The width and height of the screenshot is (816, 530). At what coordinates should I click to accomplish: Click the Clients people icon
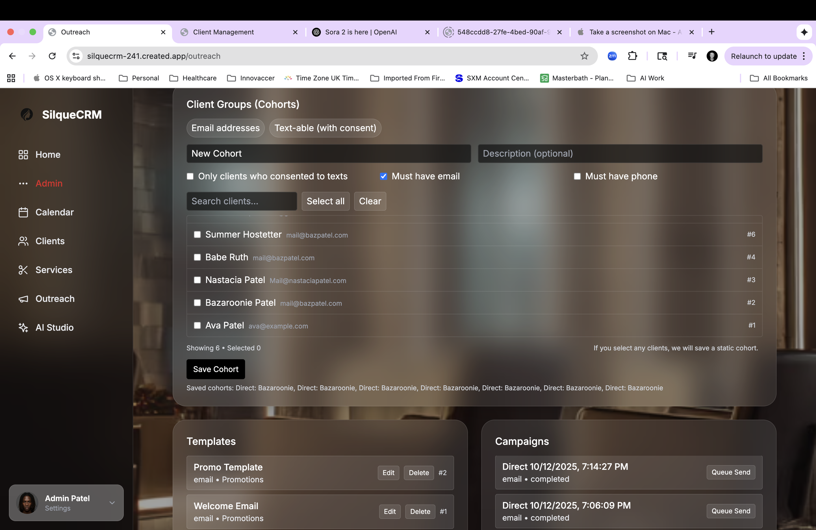tap(23, 241)
